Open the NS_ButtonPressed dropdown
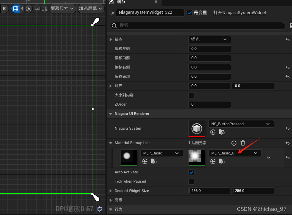 pos(241,123)
